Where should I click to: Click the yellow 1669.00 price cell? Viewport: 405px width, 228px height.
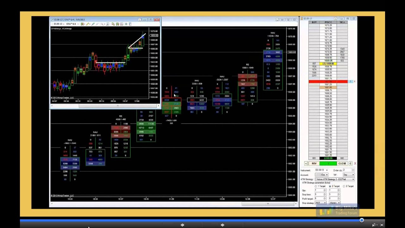[x=328, y=64]
